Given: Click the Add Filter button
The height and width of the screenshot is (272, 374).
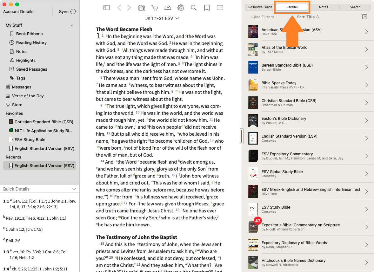Looking at the screenshot, I should point(263,17).
